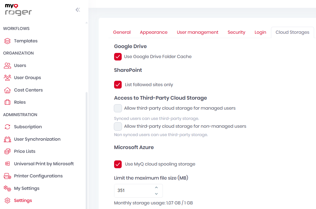This screenshot has width=316, height=209.
Task: Click the maximum file size input field
Action: 138,191
